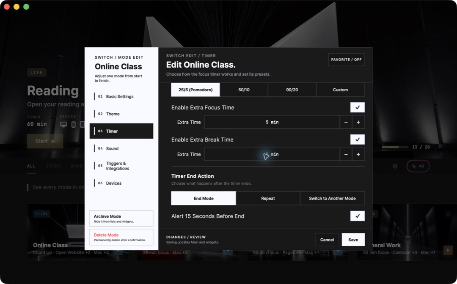457x284 pixels.
Task: Select the 25/5 (Pomodoro) preset
Action: coord(195,90)
